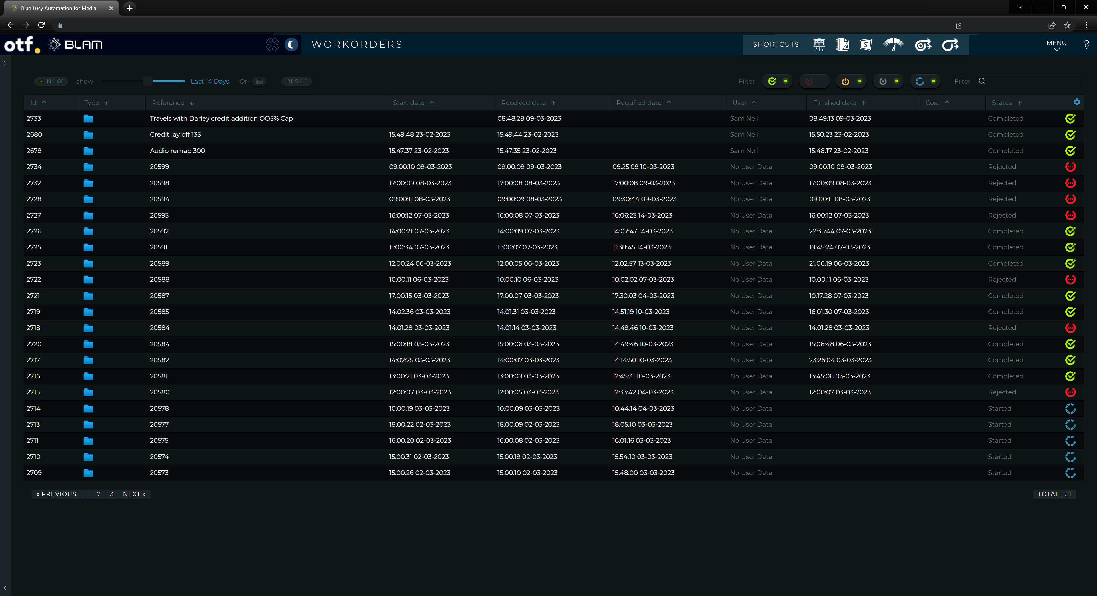Click the Last 14 Days range slider
This screenshot has width=1097, height=596.
(x=148, y=81)
